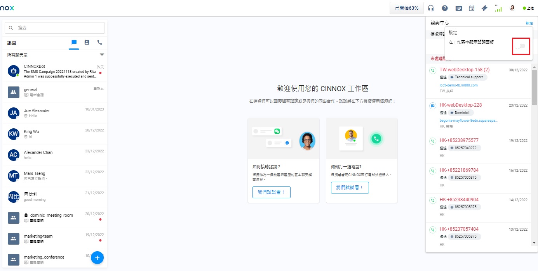Open Mars Tseng conversation

pos(55,176)
